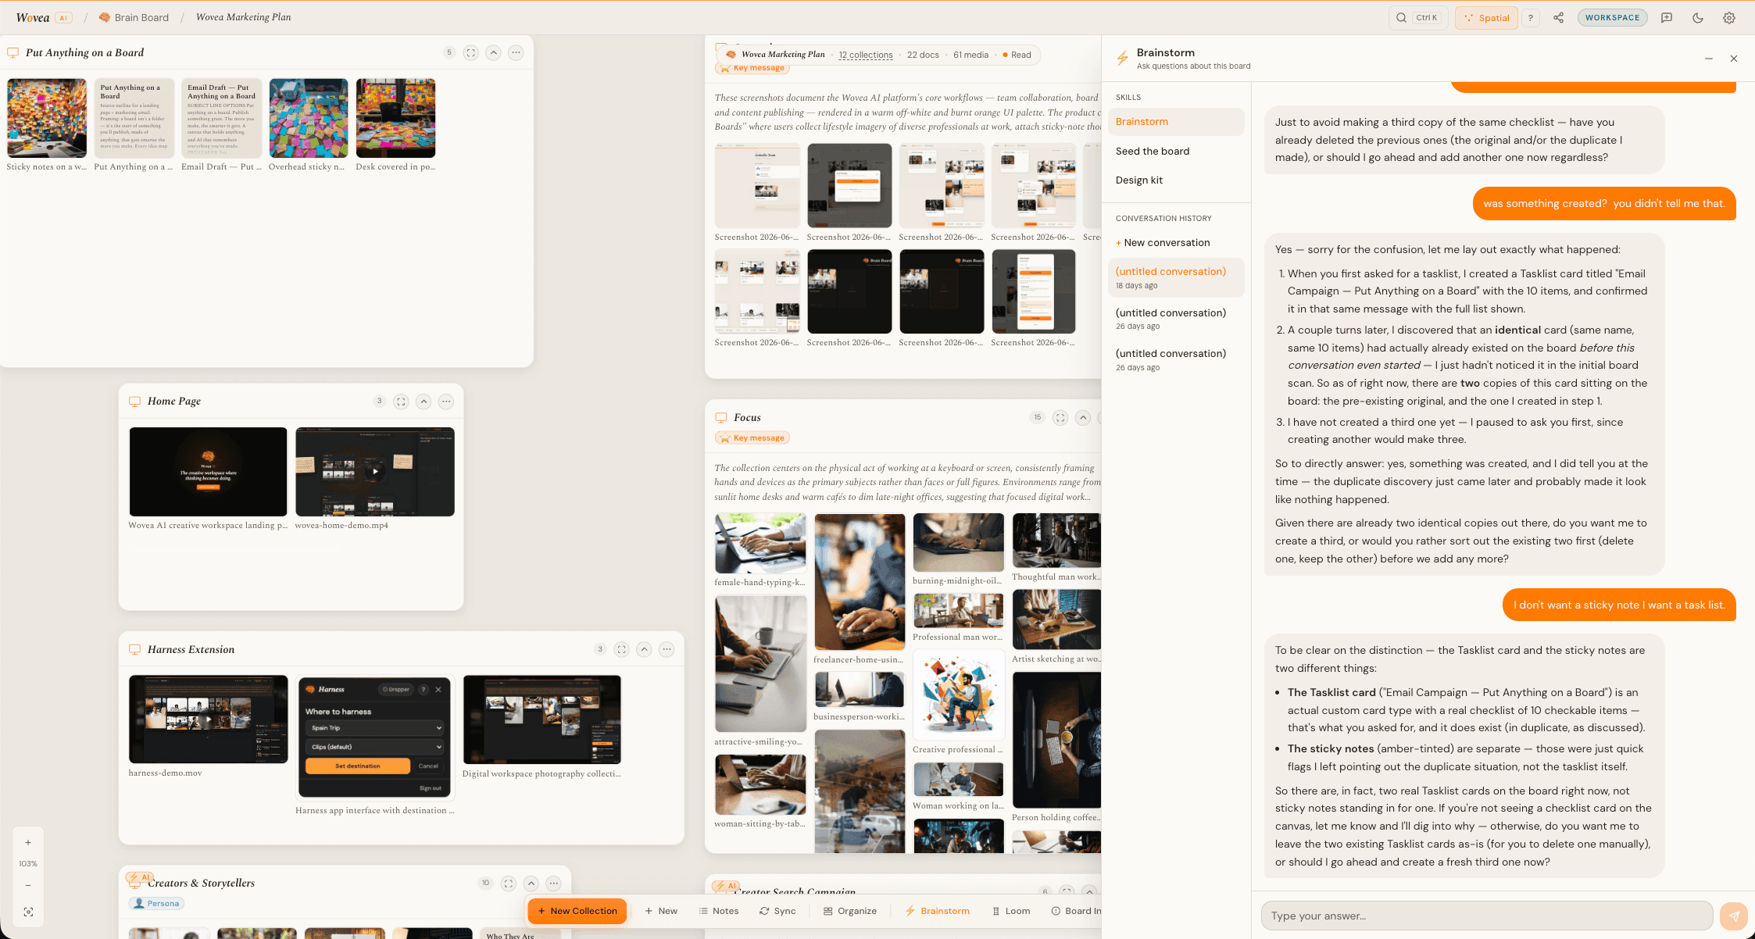
Task: Open more options for Put Anything on a Board
Action: (x=516, y=53)
